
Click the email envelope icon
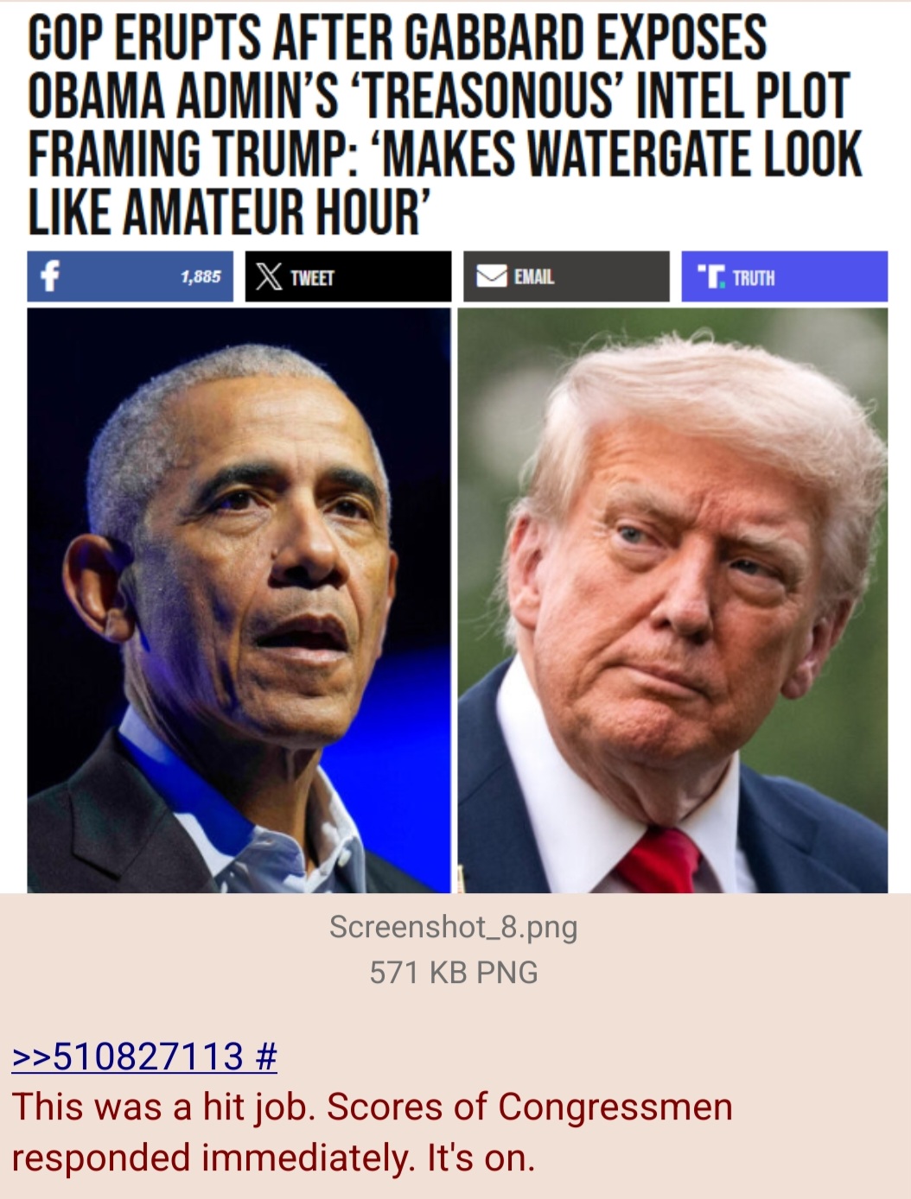click(x=492, y=276)
